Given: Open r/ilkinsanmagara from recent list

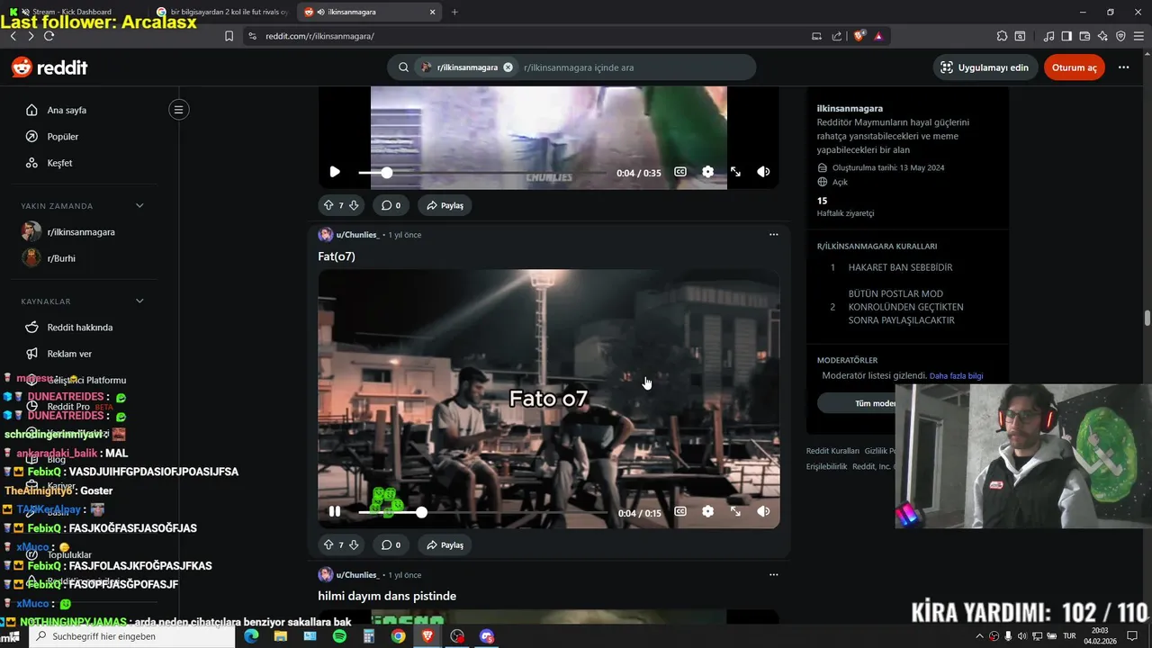Looking at the screenshot, I should (x=81, y=232).
